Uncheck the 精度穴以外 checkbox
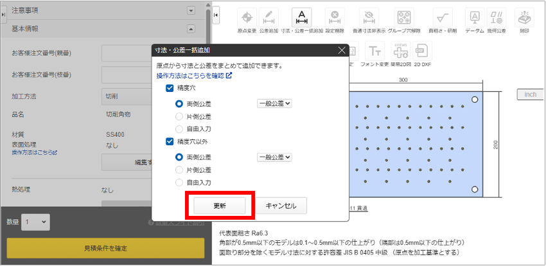 pos(170,142)
